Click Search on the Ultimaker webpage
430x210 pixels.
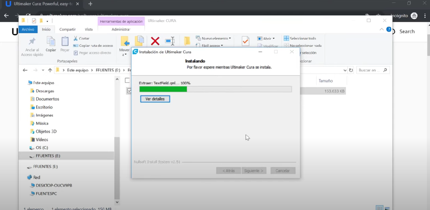coord(407,31)
